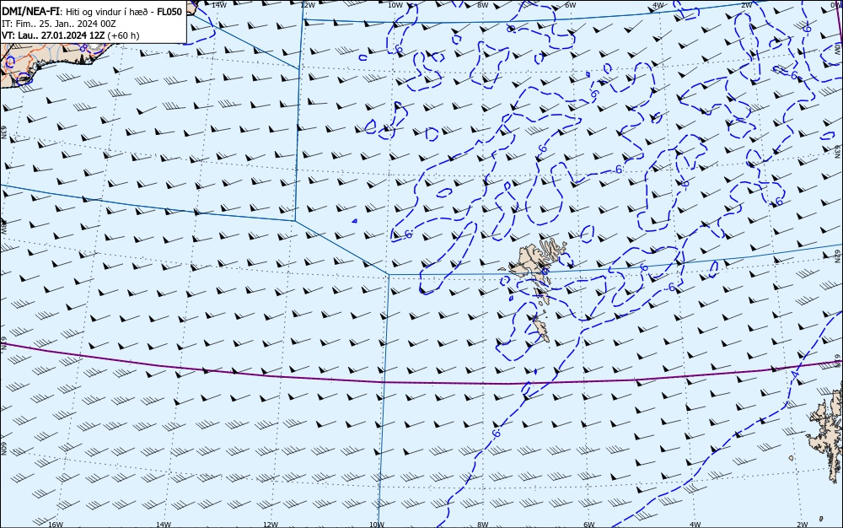
Task: Click the 2W longitude label on bottom edge
Action: [x=803, y=525]
